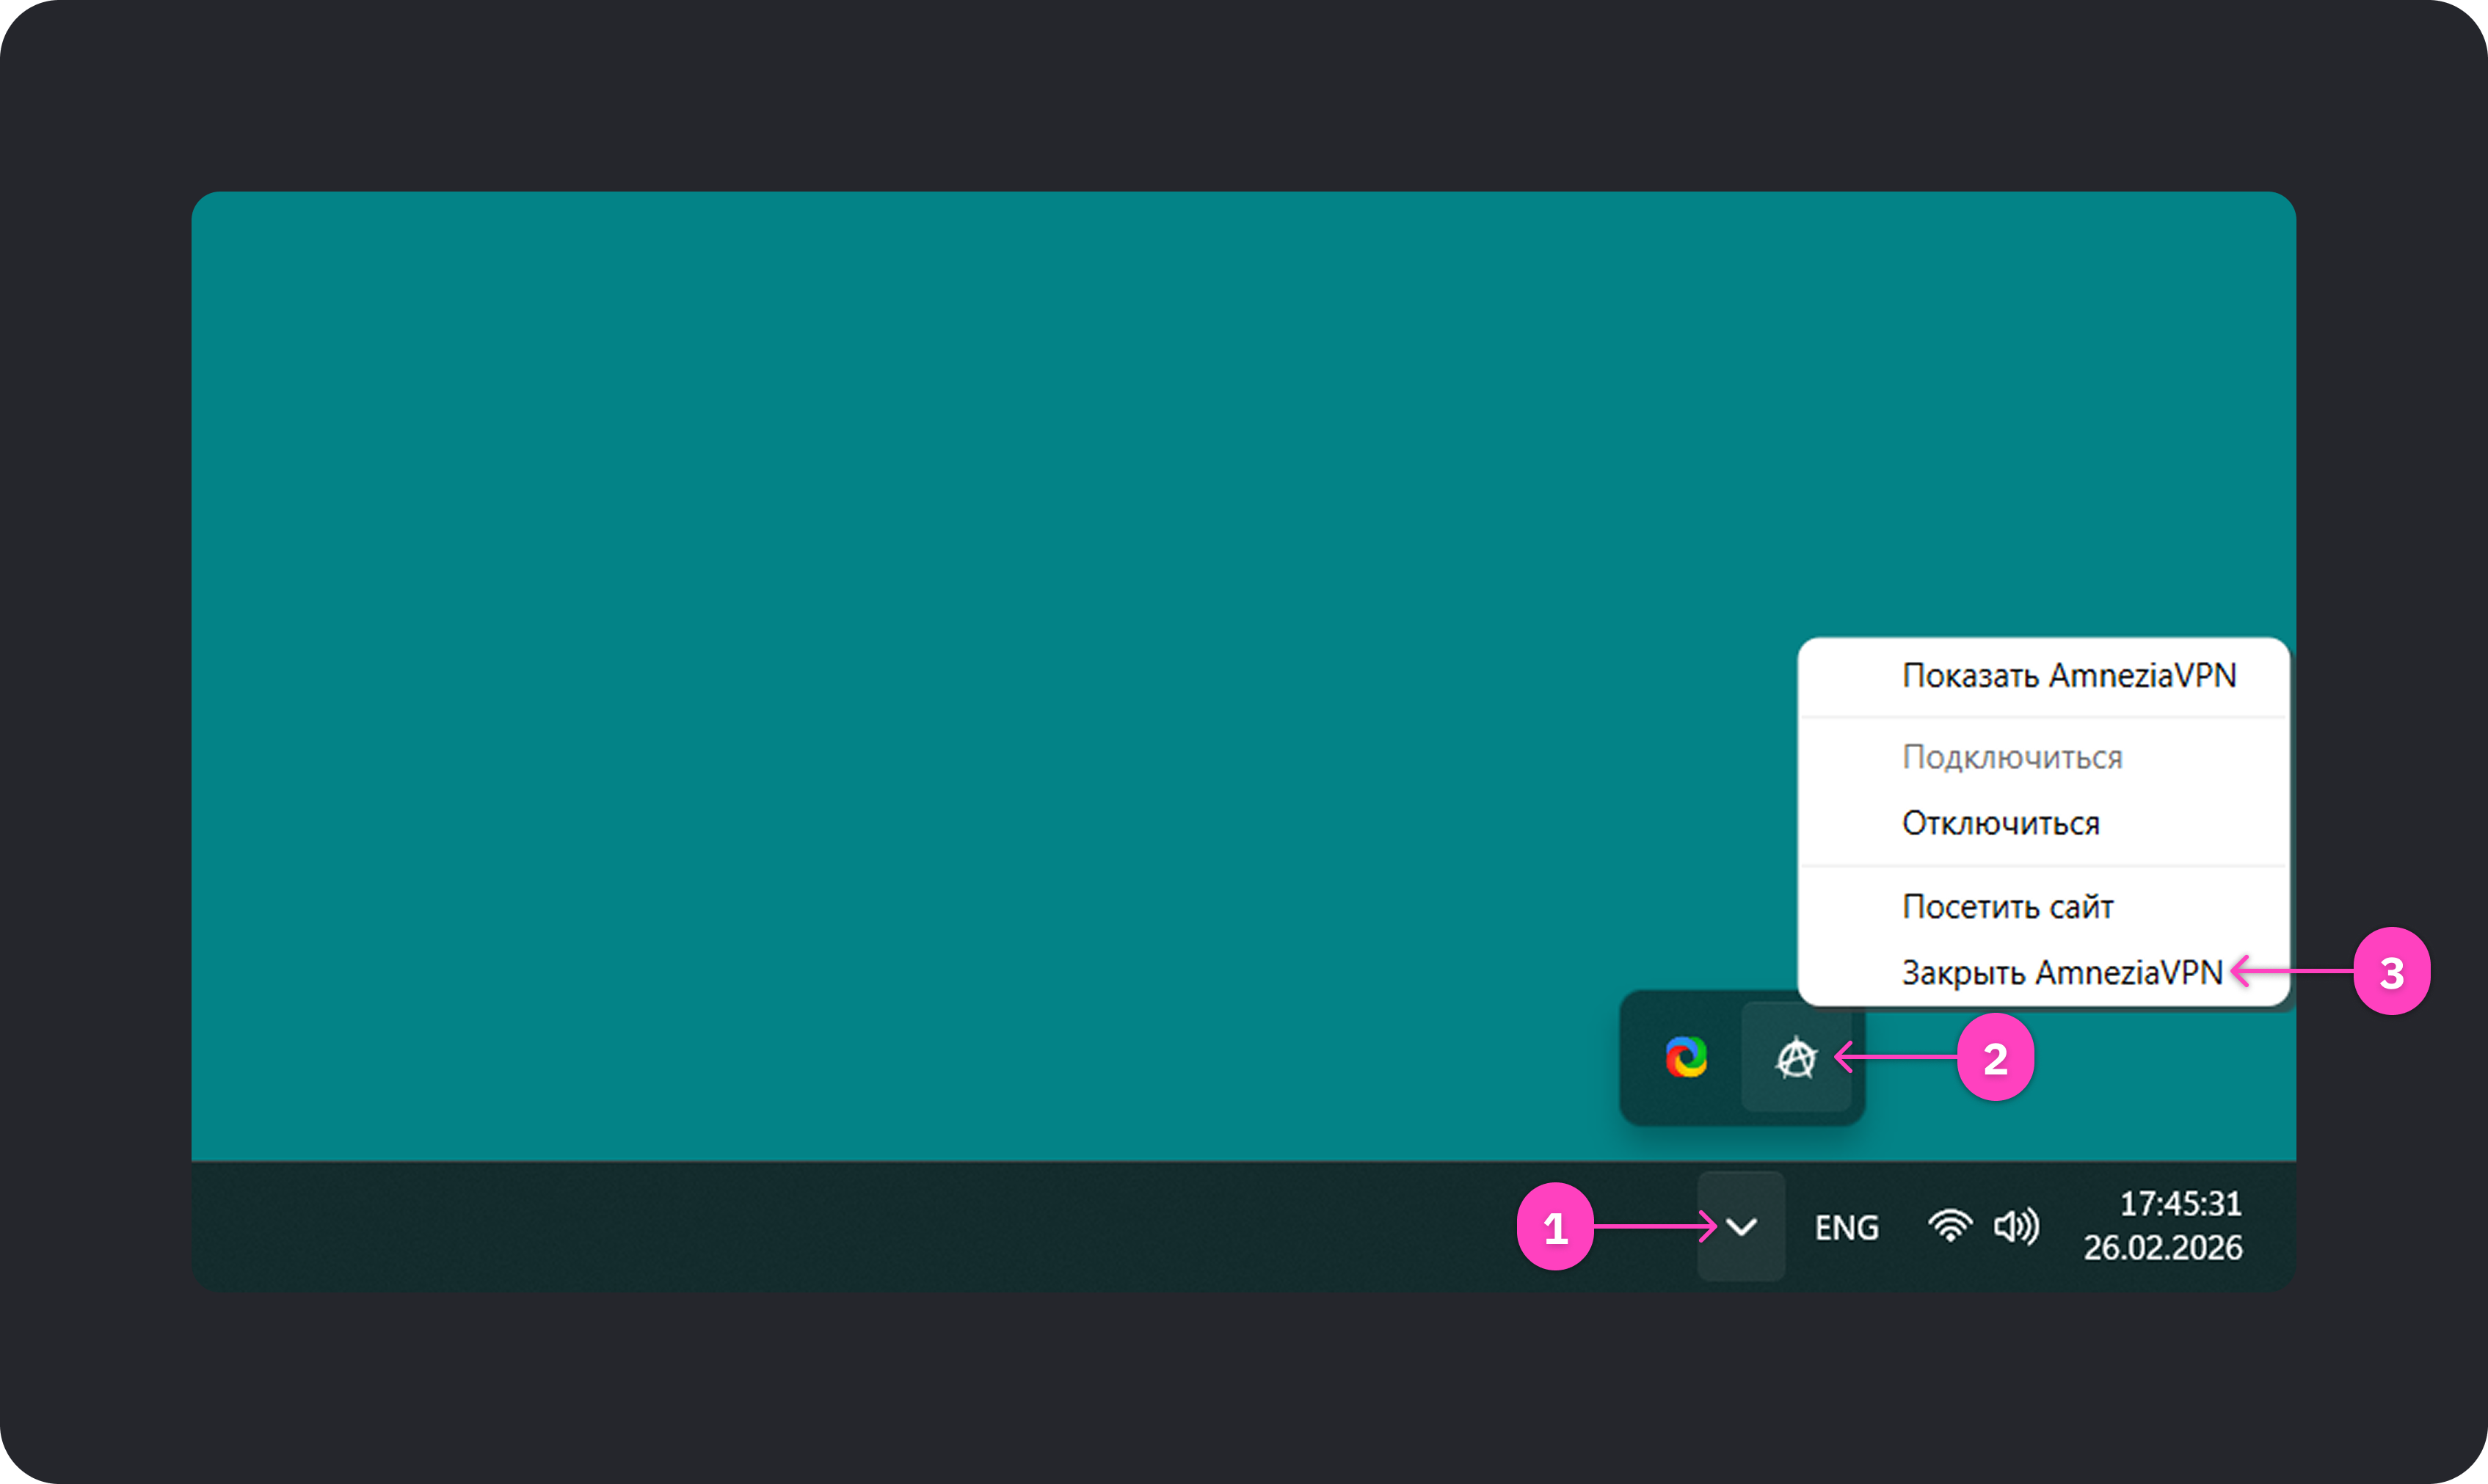
Task: Choose Посетить сайт from the menu
Action: pos(2007,906)
